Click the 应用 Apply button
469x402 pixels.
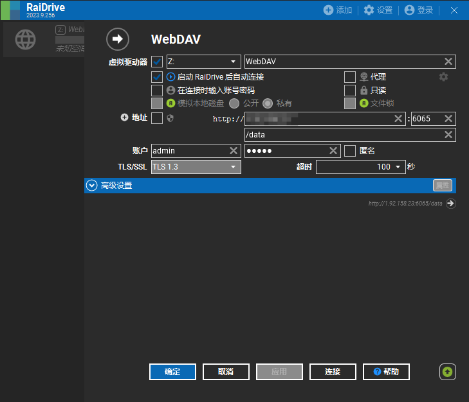[x=279, y=372]
